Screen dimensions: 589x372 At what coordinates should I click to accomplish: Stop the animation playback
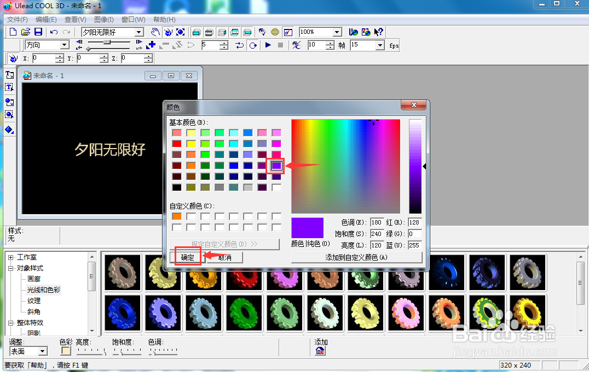(280, 45)
